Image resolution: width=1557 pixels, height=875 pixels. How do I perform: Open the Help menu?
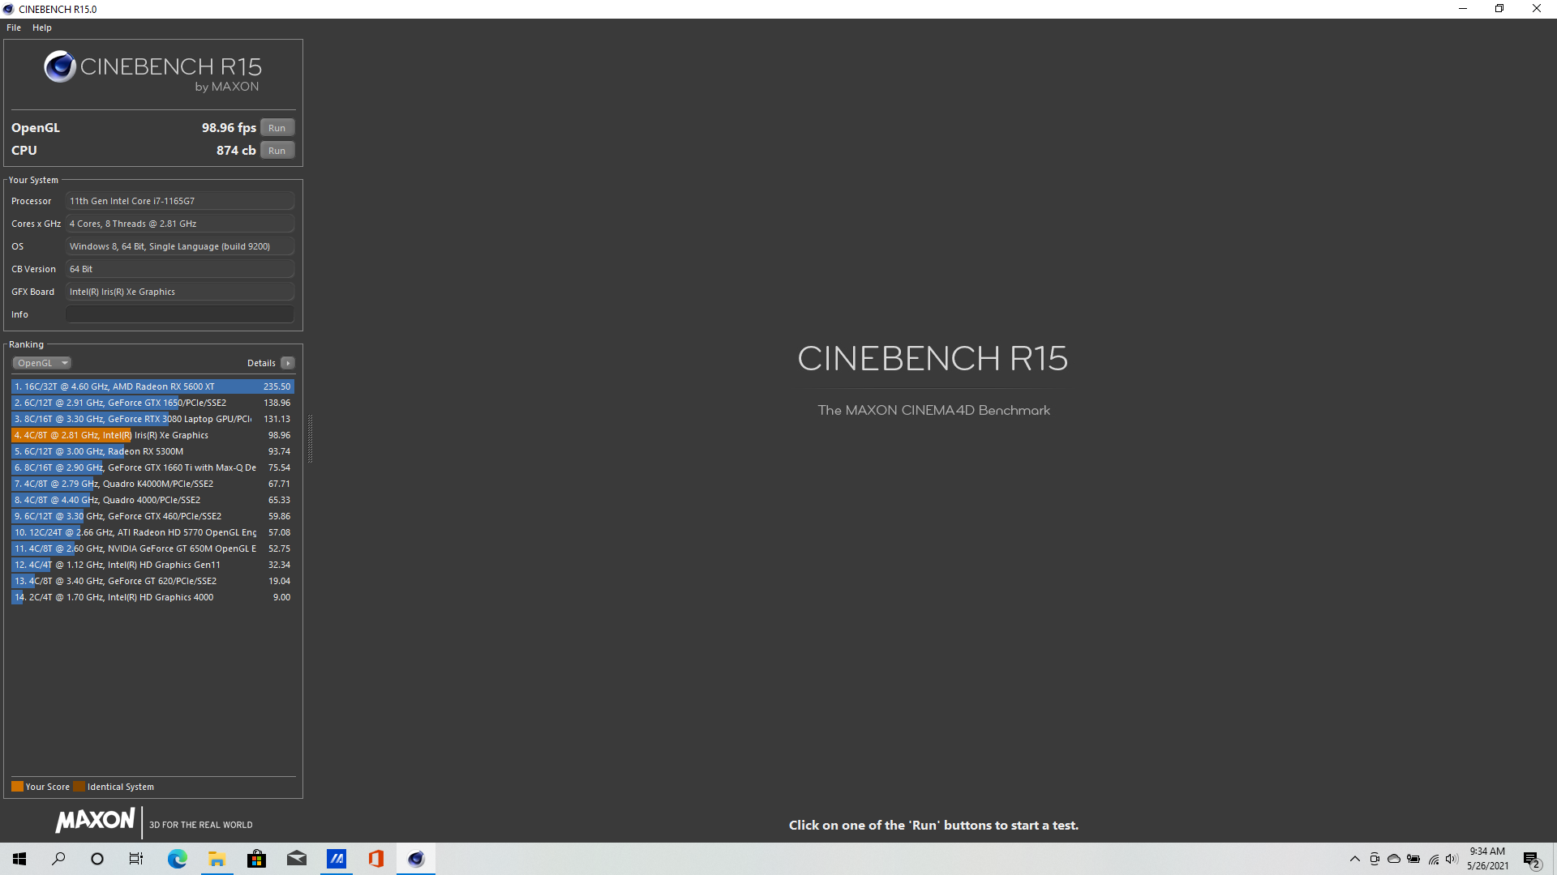coord(42,28)
